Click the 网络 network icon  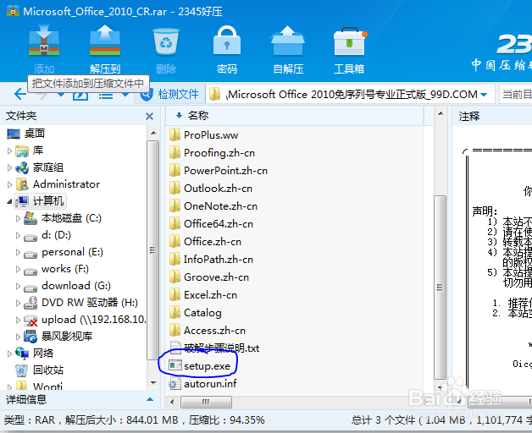[22, 353]
